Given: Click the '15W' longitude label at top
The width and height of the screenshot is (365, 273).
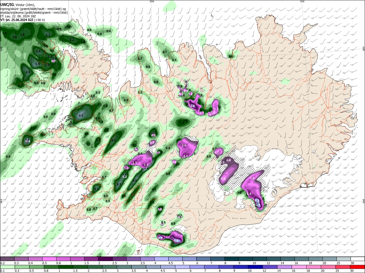Looking at the screenshot, I should tap(302, 1).
